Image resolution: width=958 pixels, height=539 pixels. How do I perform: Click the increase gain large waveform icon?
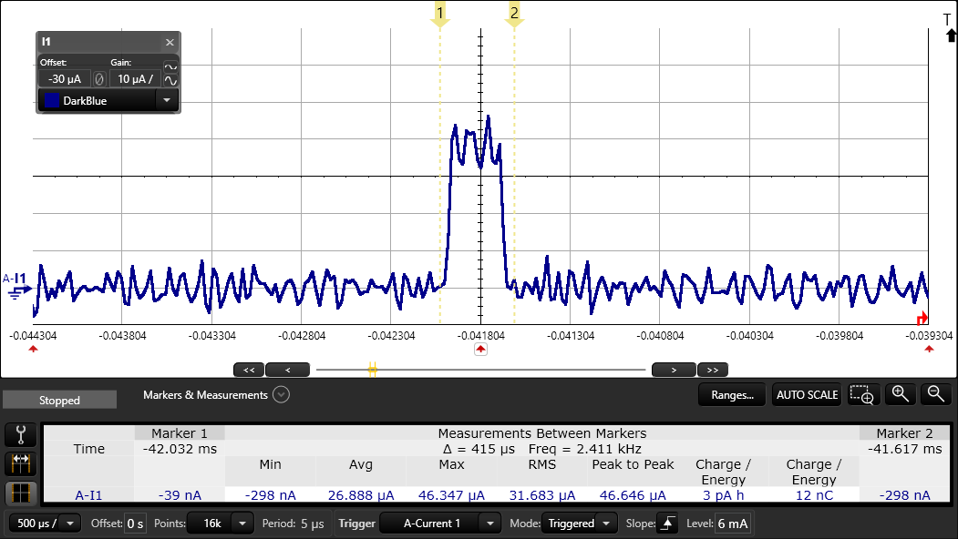(170, 81)
